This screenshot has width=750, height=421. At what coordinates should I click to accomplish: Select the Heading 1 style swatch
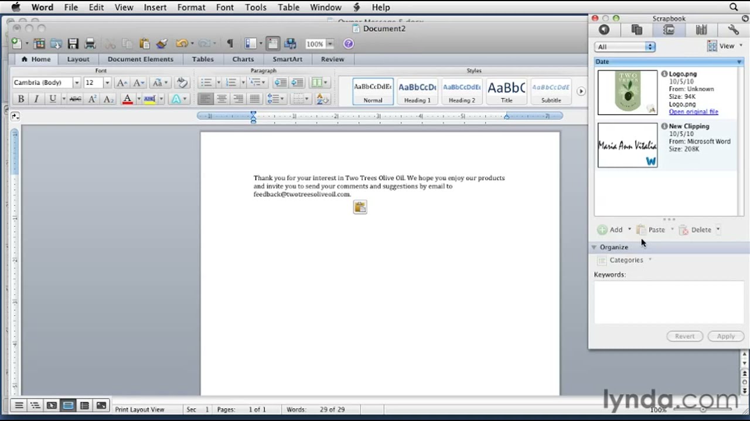[x=417, y=91]
